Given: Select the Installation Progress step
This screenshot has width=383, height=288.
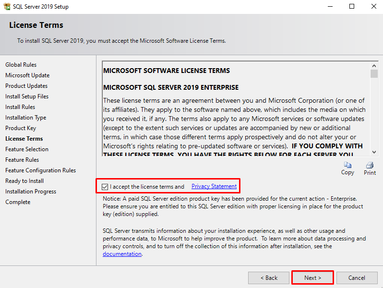Looking at the screenshot, I should point(31,192).
